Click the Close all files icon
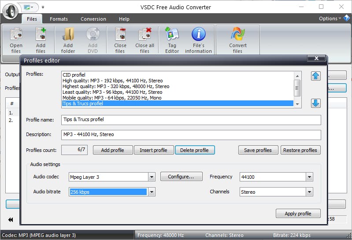Image resolution: width=352 pixels, height=240 pixels. click(145, 40)
